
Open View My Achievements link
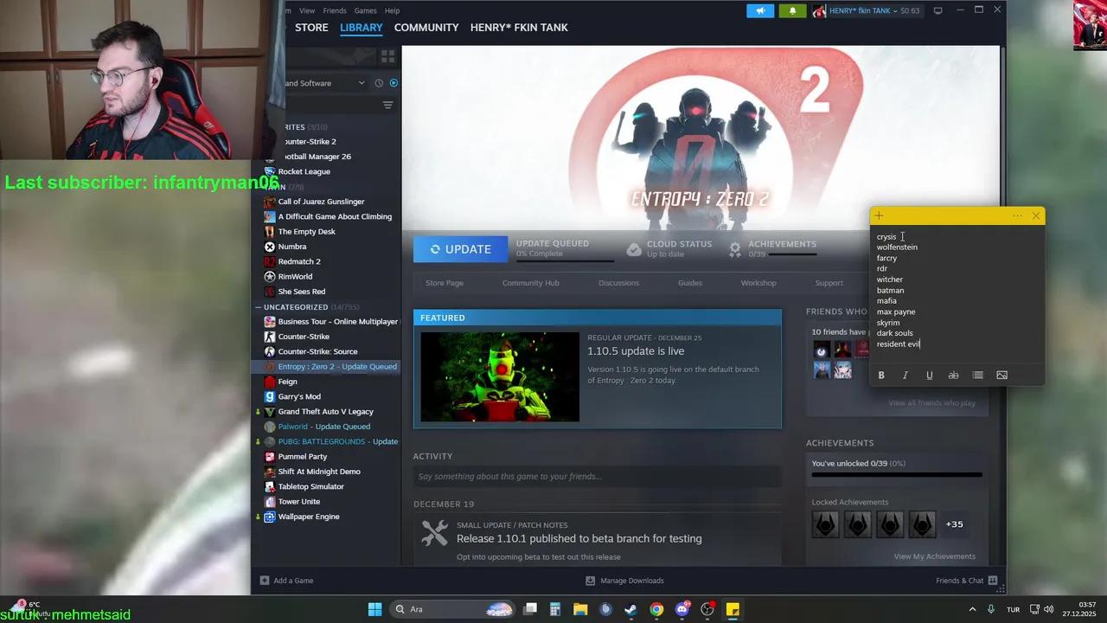934,556
